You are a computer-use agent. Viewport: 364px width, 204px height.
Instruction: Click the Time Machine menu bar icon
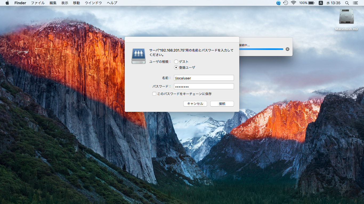286,3
